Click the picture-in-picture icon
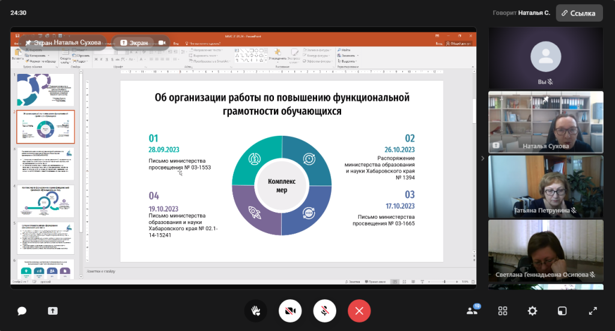Image resolution: width=615 pixels, height=331 pixels. 562,311
